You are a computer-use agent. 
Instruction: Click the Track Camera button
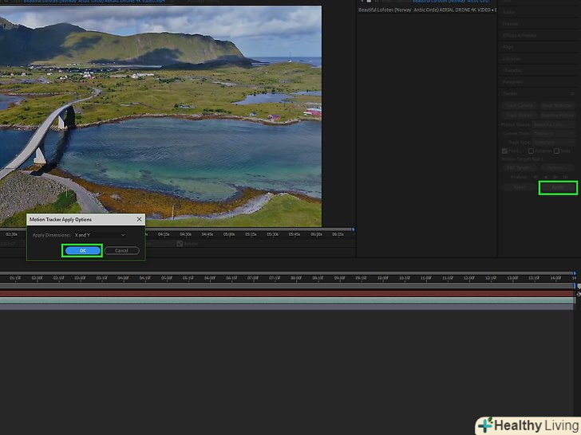(520, 105)
